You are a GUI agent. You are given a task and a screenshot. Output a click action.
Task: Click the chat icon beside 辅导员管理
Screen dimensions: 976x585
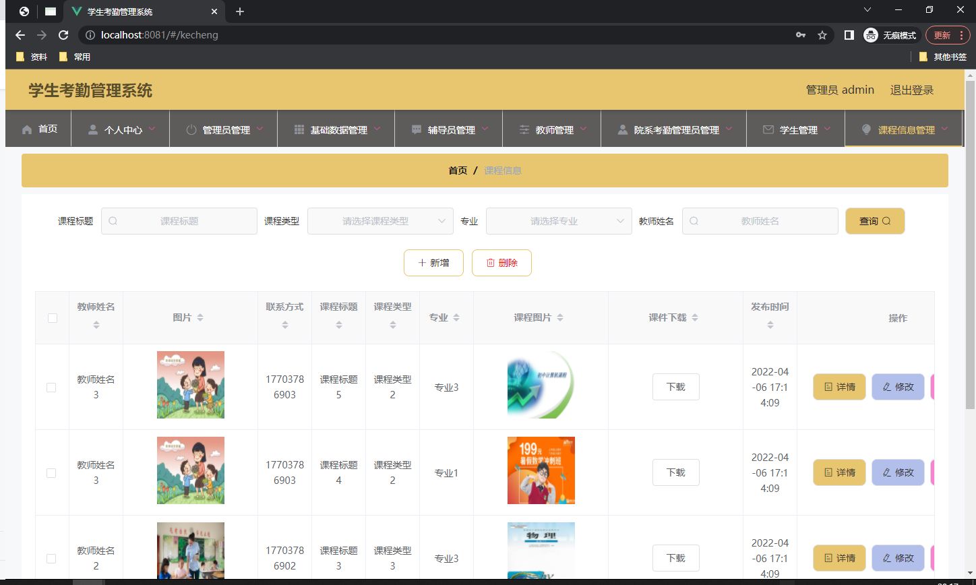(417, 130)
